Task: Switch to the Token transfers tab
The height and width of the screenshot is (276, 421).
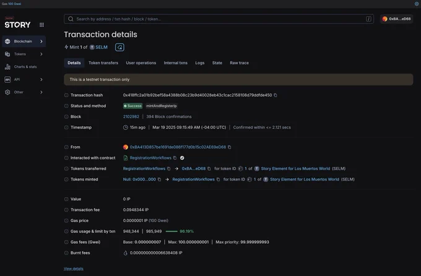Action: click(103, 63)
